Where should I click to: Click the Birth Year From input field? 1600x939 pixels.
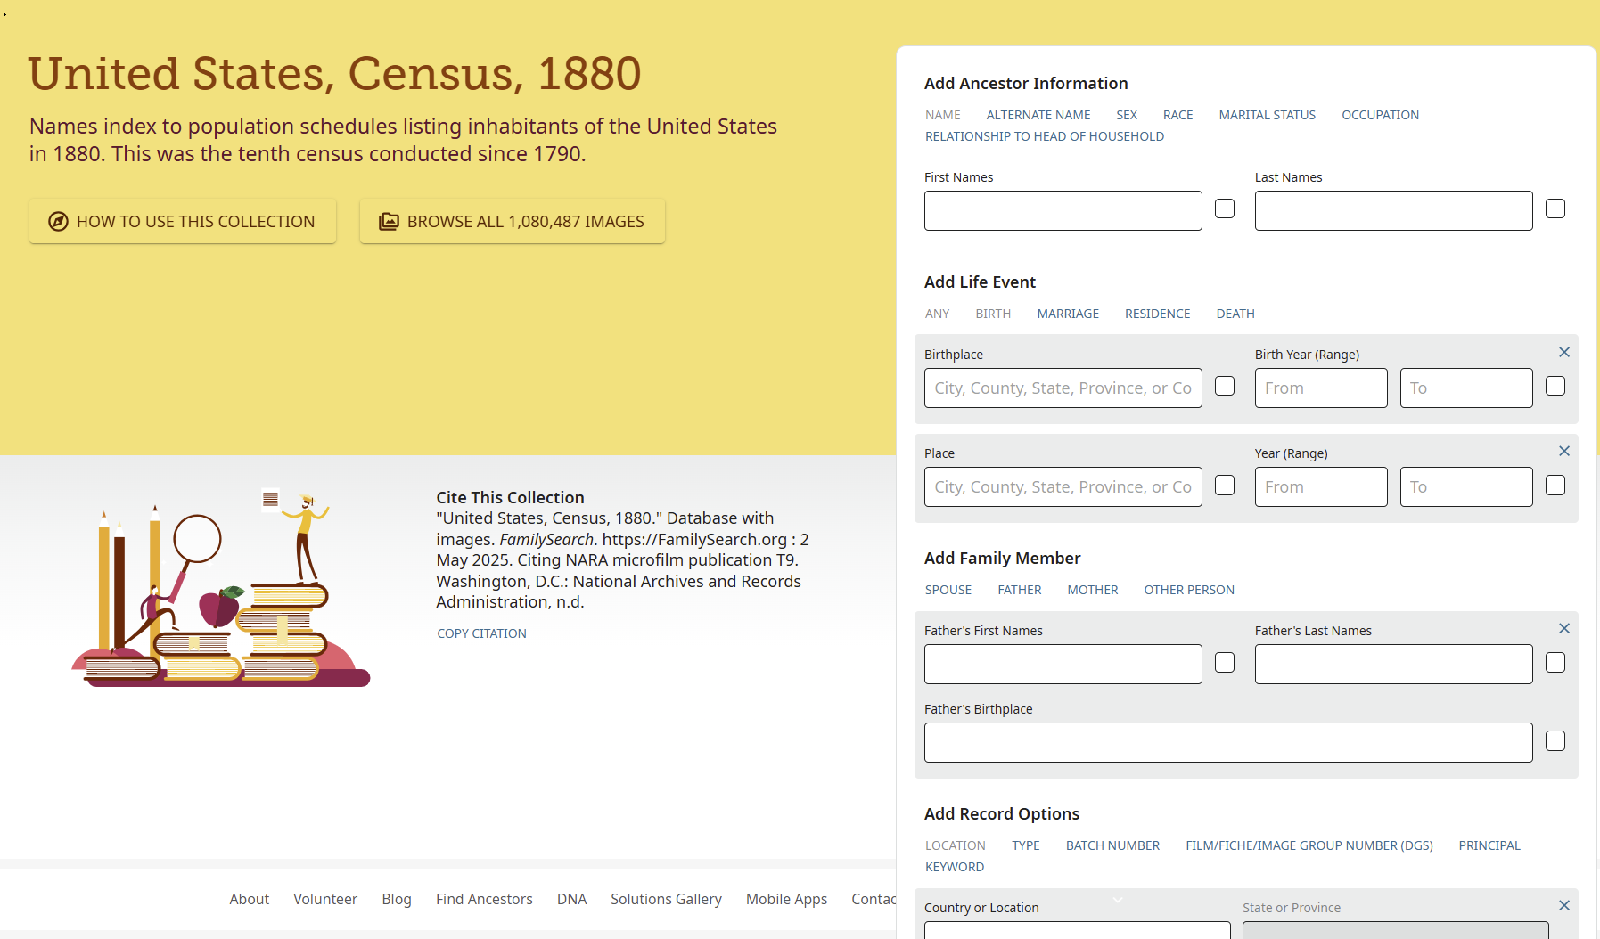point(1320,388)
